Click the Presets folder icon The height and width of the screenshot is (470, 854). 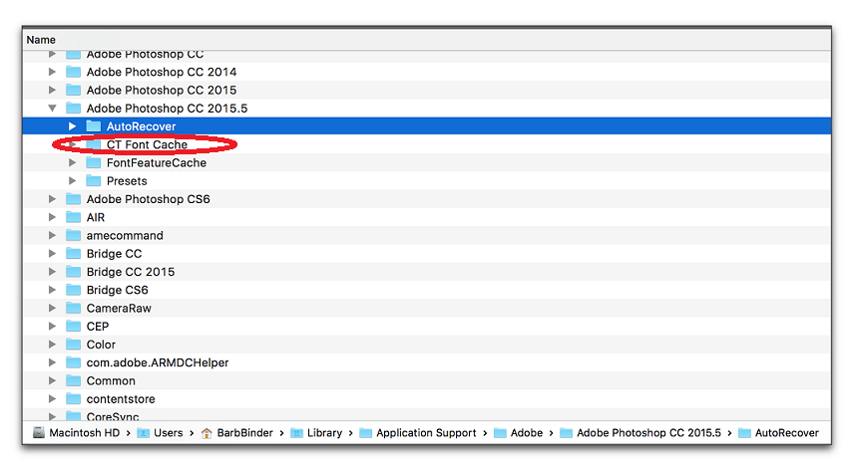[94, 180]
